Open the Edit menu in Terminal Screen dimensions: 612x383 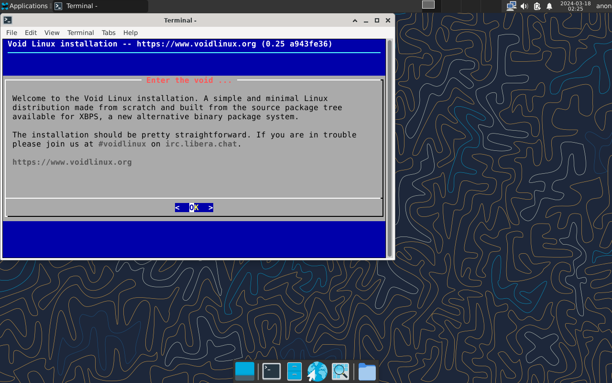pos(31,33)
